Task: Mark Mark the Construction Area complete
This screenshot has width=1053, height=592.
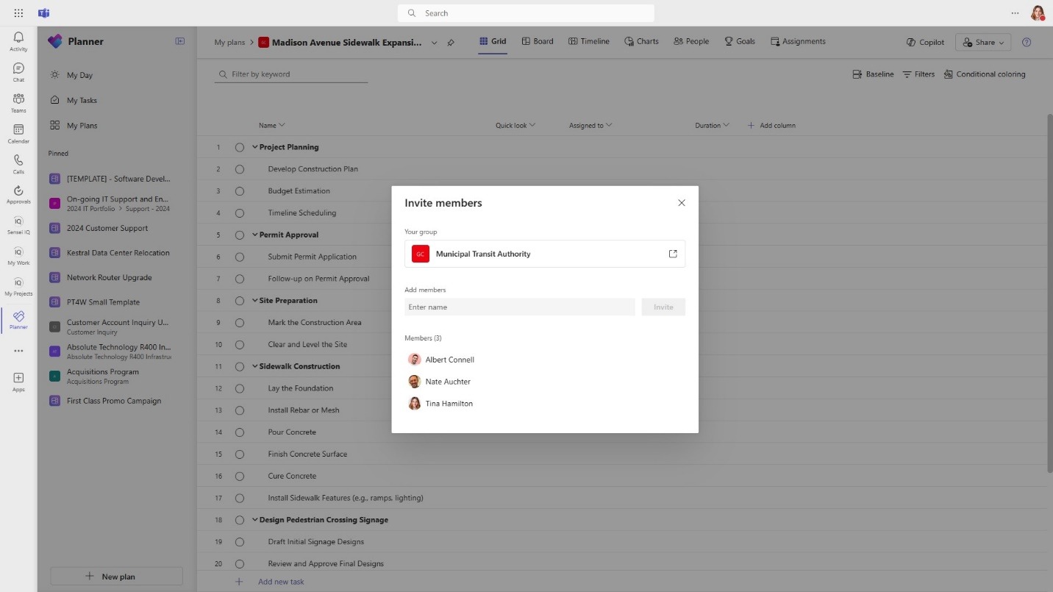Action: 240,323
